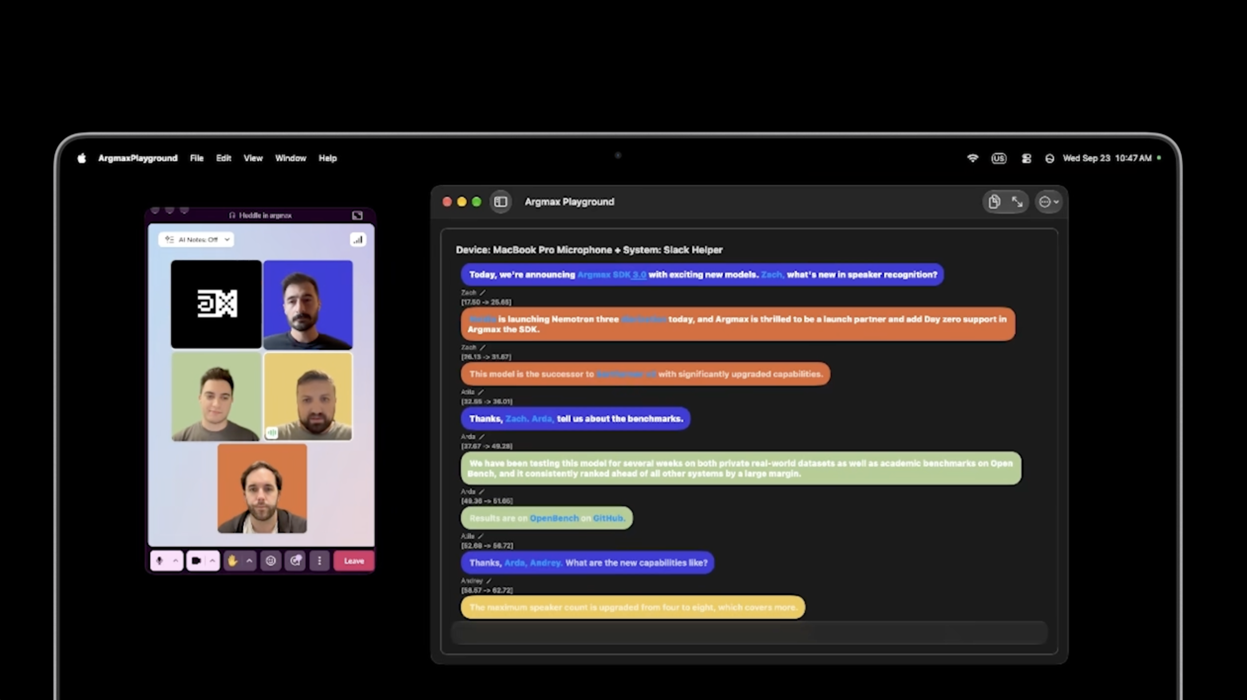Viewport: 1247px width, 700px height.
Task: Click the "[58.57 -> 62.72]" timestamp
Action: [487, 590]
